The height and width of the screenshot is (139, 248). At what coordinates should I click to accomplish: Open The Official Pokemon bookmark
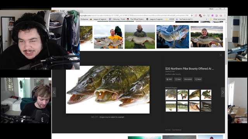click(x=135, y=19)
